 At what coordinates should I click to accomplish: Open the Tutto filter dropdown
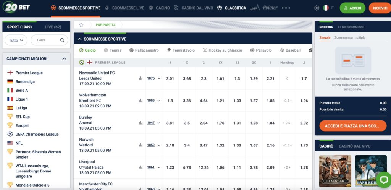pos(16,40)
